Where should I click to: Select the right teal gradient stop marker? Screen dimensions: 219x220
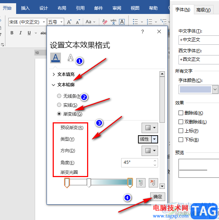click(130, 183)
